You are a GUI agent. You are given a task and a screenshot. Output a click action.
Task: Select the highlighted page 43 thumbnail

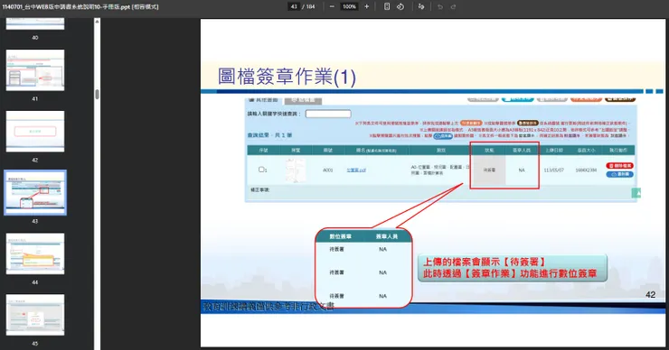(x=35, y=192)
